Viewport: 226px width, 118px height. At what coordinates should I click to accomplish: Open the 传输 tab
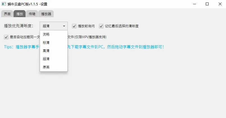[32, 14]
